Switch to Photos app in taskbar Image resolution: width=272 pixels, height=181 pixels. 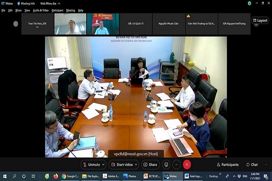pyautogui.click(x=131, y=176)
